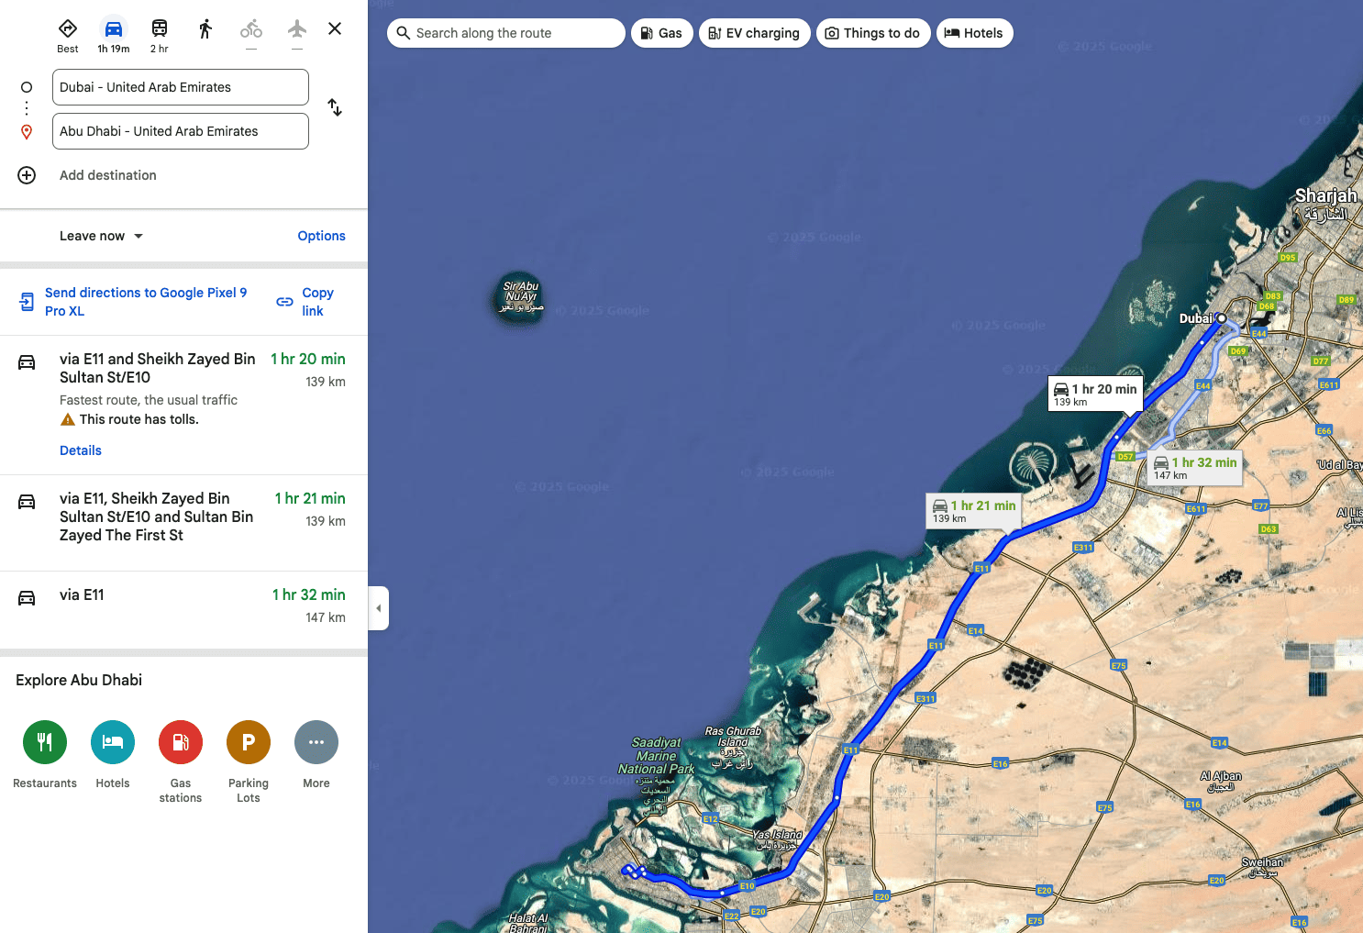
Task: Edit the Abu Dhabi destination field
Action: (181, 131)
